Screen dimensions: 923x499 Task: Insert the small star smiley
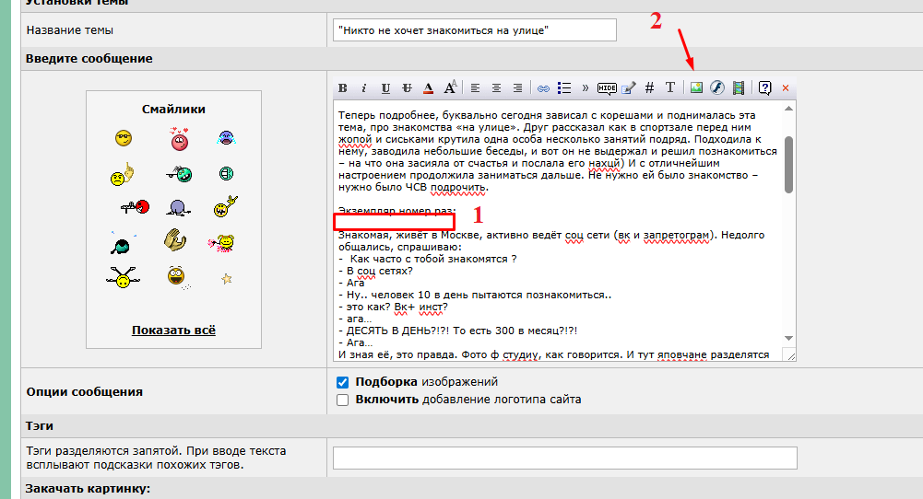[227, 279]
